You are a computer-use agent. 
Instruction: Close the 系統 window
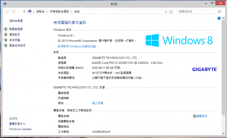220,3
